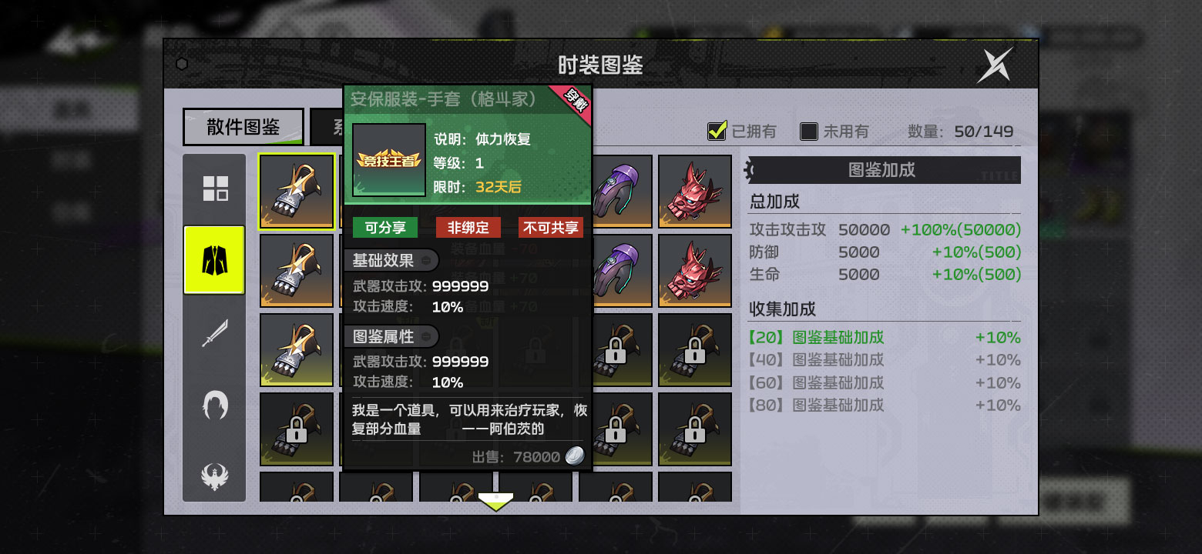Screen dimensions: 1202x554
Task: Toggle the 已拥有 checkbox
Action: point(717,131)
